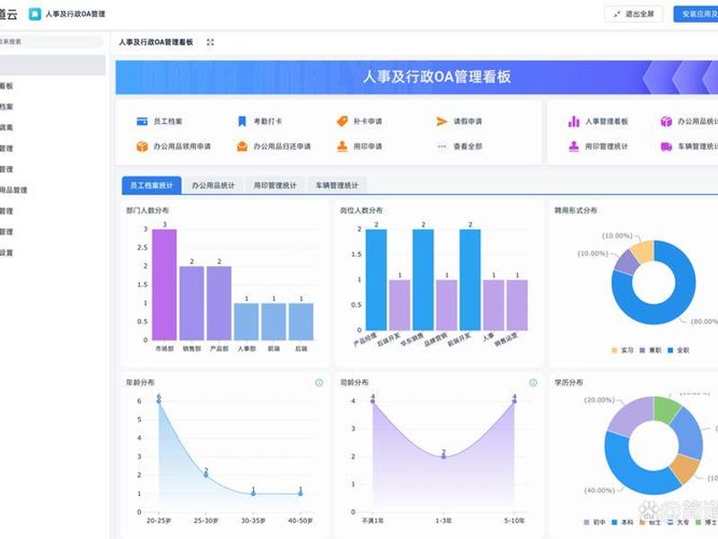Viewport: 718px width, 539px height.
Task: Click the 产品经理 bar in 岗位人数分布
Action: [x=376, y=279]
